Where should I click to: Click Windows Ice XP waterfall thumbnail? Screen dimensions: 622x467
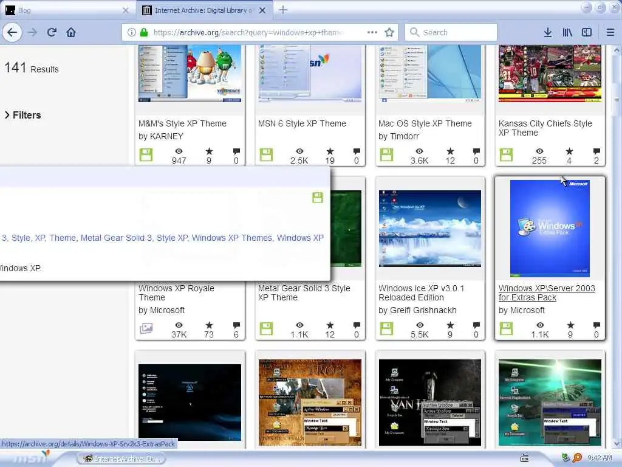click(x=430, y=229)
